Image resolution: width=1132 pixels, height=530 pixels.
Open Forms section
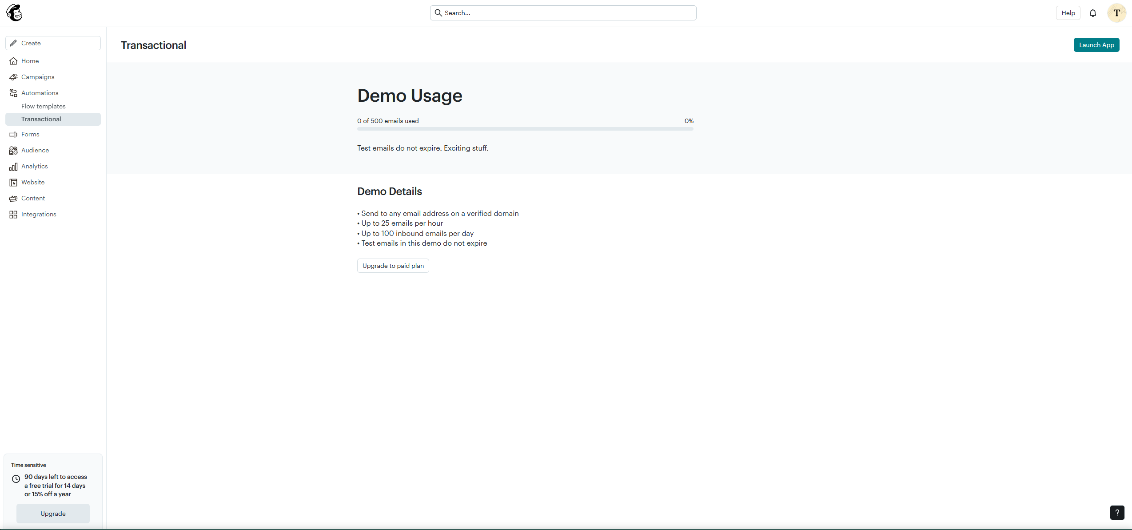pos(53,134)
